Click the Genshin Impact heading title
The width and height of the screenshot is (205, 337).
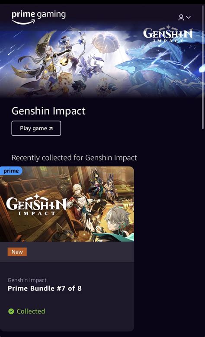pyautogui.click(x=48, y=111)
